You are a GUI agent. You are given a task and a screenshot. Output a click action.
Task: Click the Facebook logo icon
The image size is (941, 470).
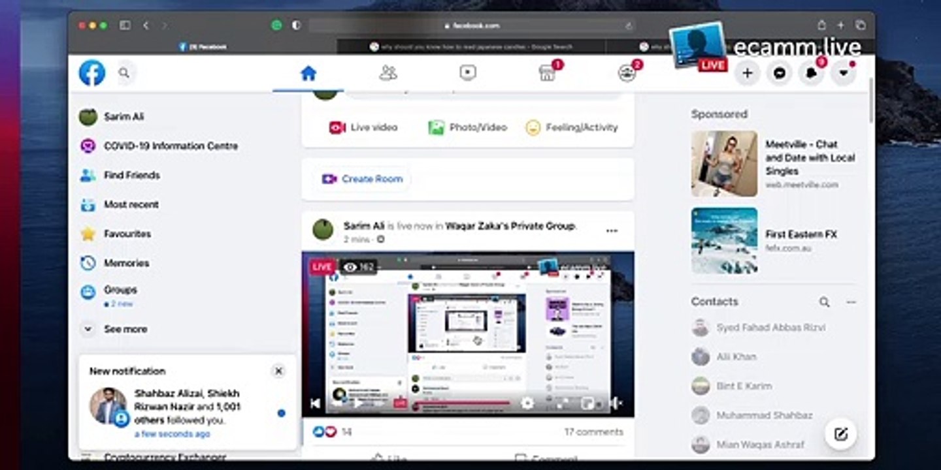point(92,73)
